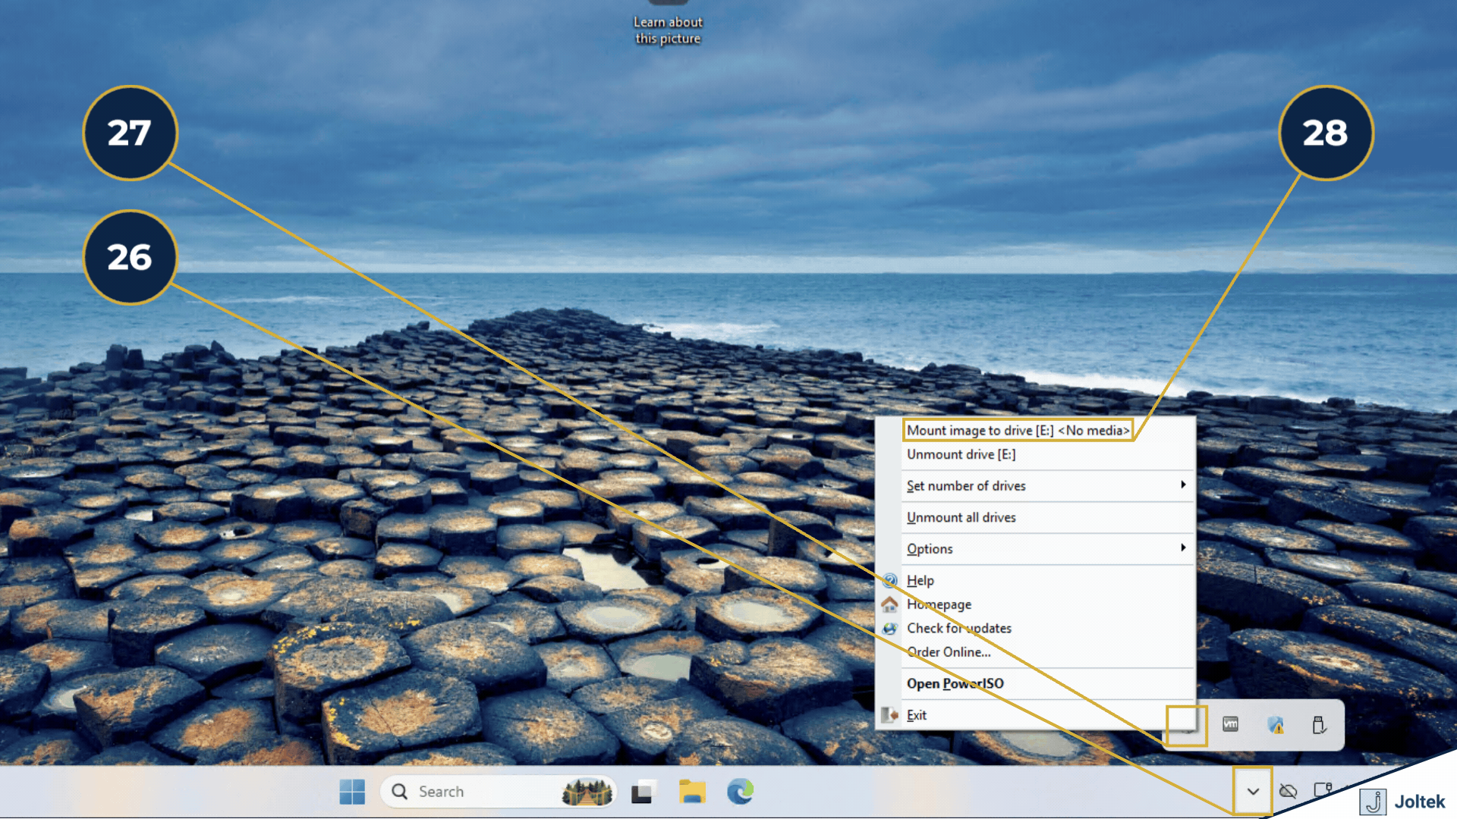Expand the hidden system tray icons chevron
The image size is (1457, 819).
[1253, 791]
